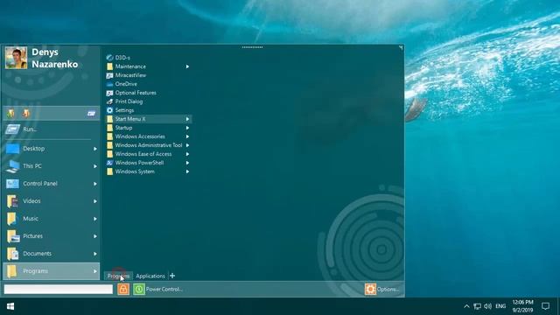Click the This PC computer icon
Viewport: 560px width, 315px height.
12,166
